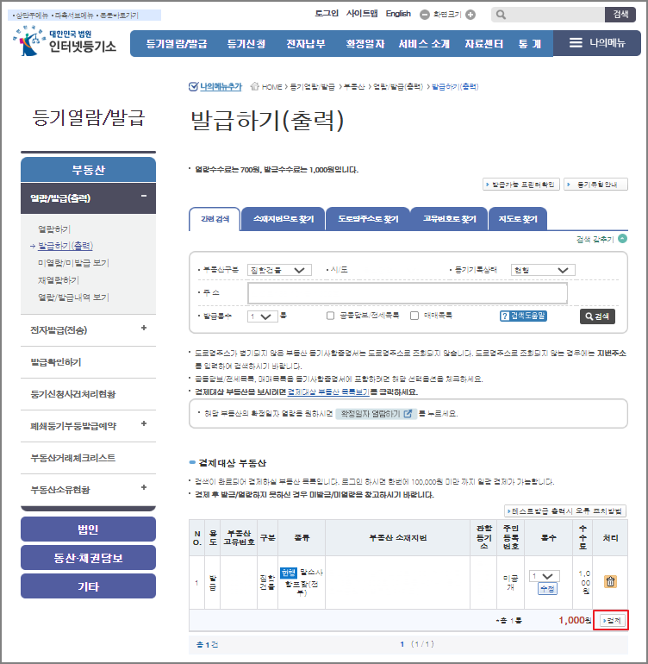This screenshot has width=648, height=664.
Task: Toggle 공동담보/전세목록 checkbox
Action: 331,316
